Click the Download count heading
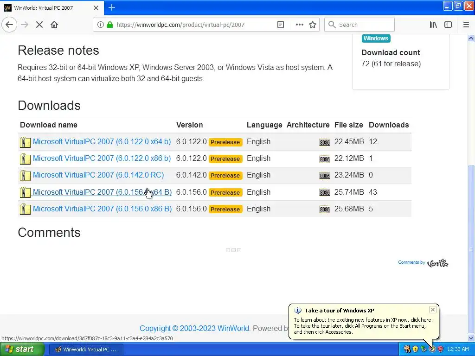 tap(391, 52)
